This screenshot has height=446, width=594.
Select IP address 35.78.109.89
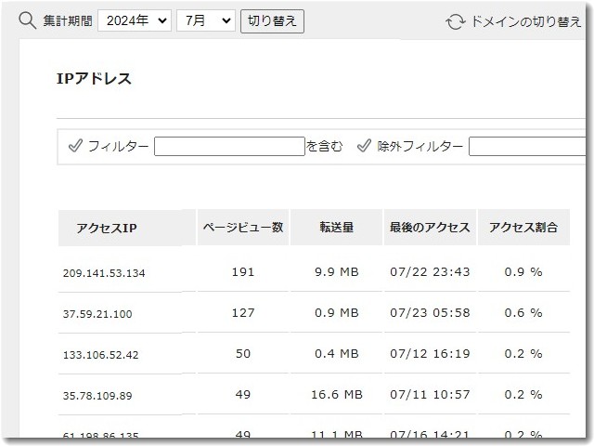click(x=97, y=396)
